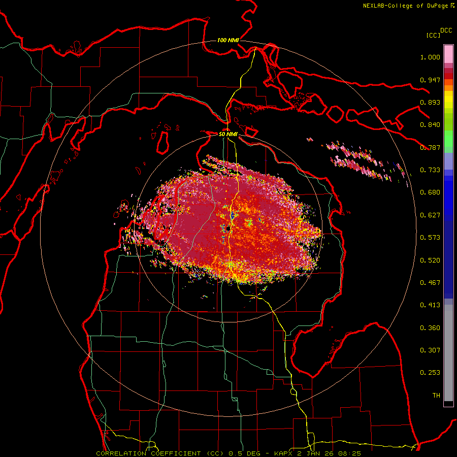Screen dimensions: 457x457
Task: Click the 0.307 legend value
Action: click(430, 350)
